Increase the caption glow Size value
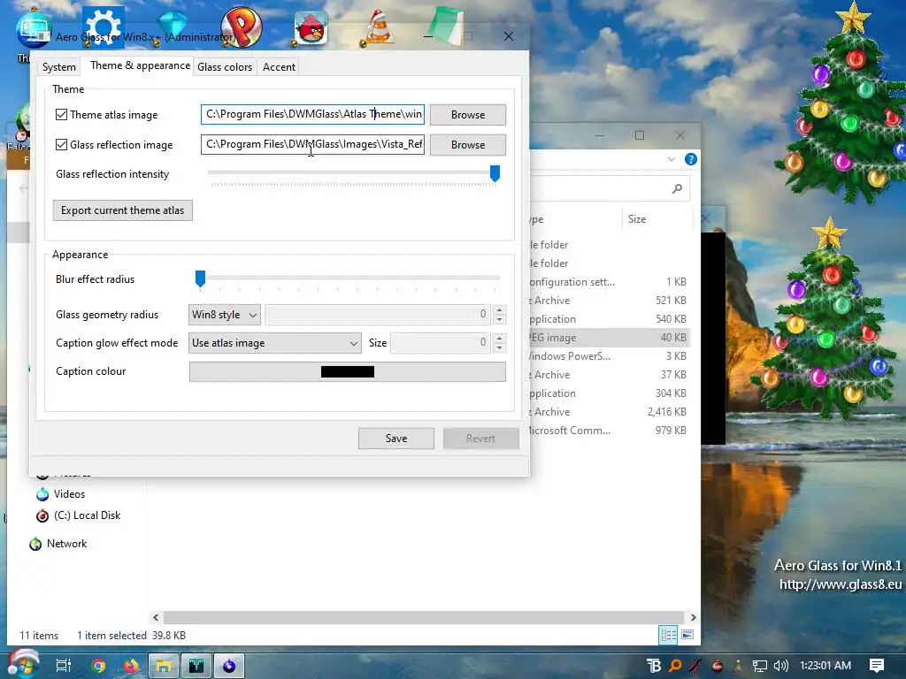This screenshot has height=679, width=906. point(500,338)
